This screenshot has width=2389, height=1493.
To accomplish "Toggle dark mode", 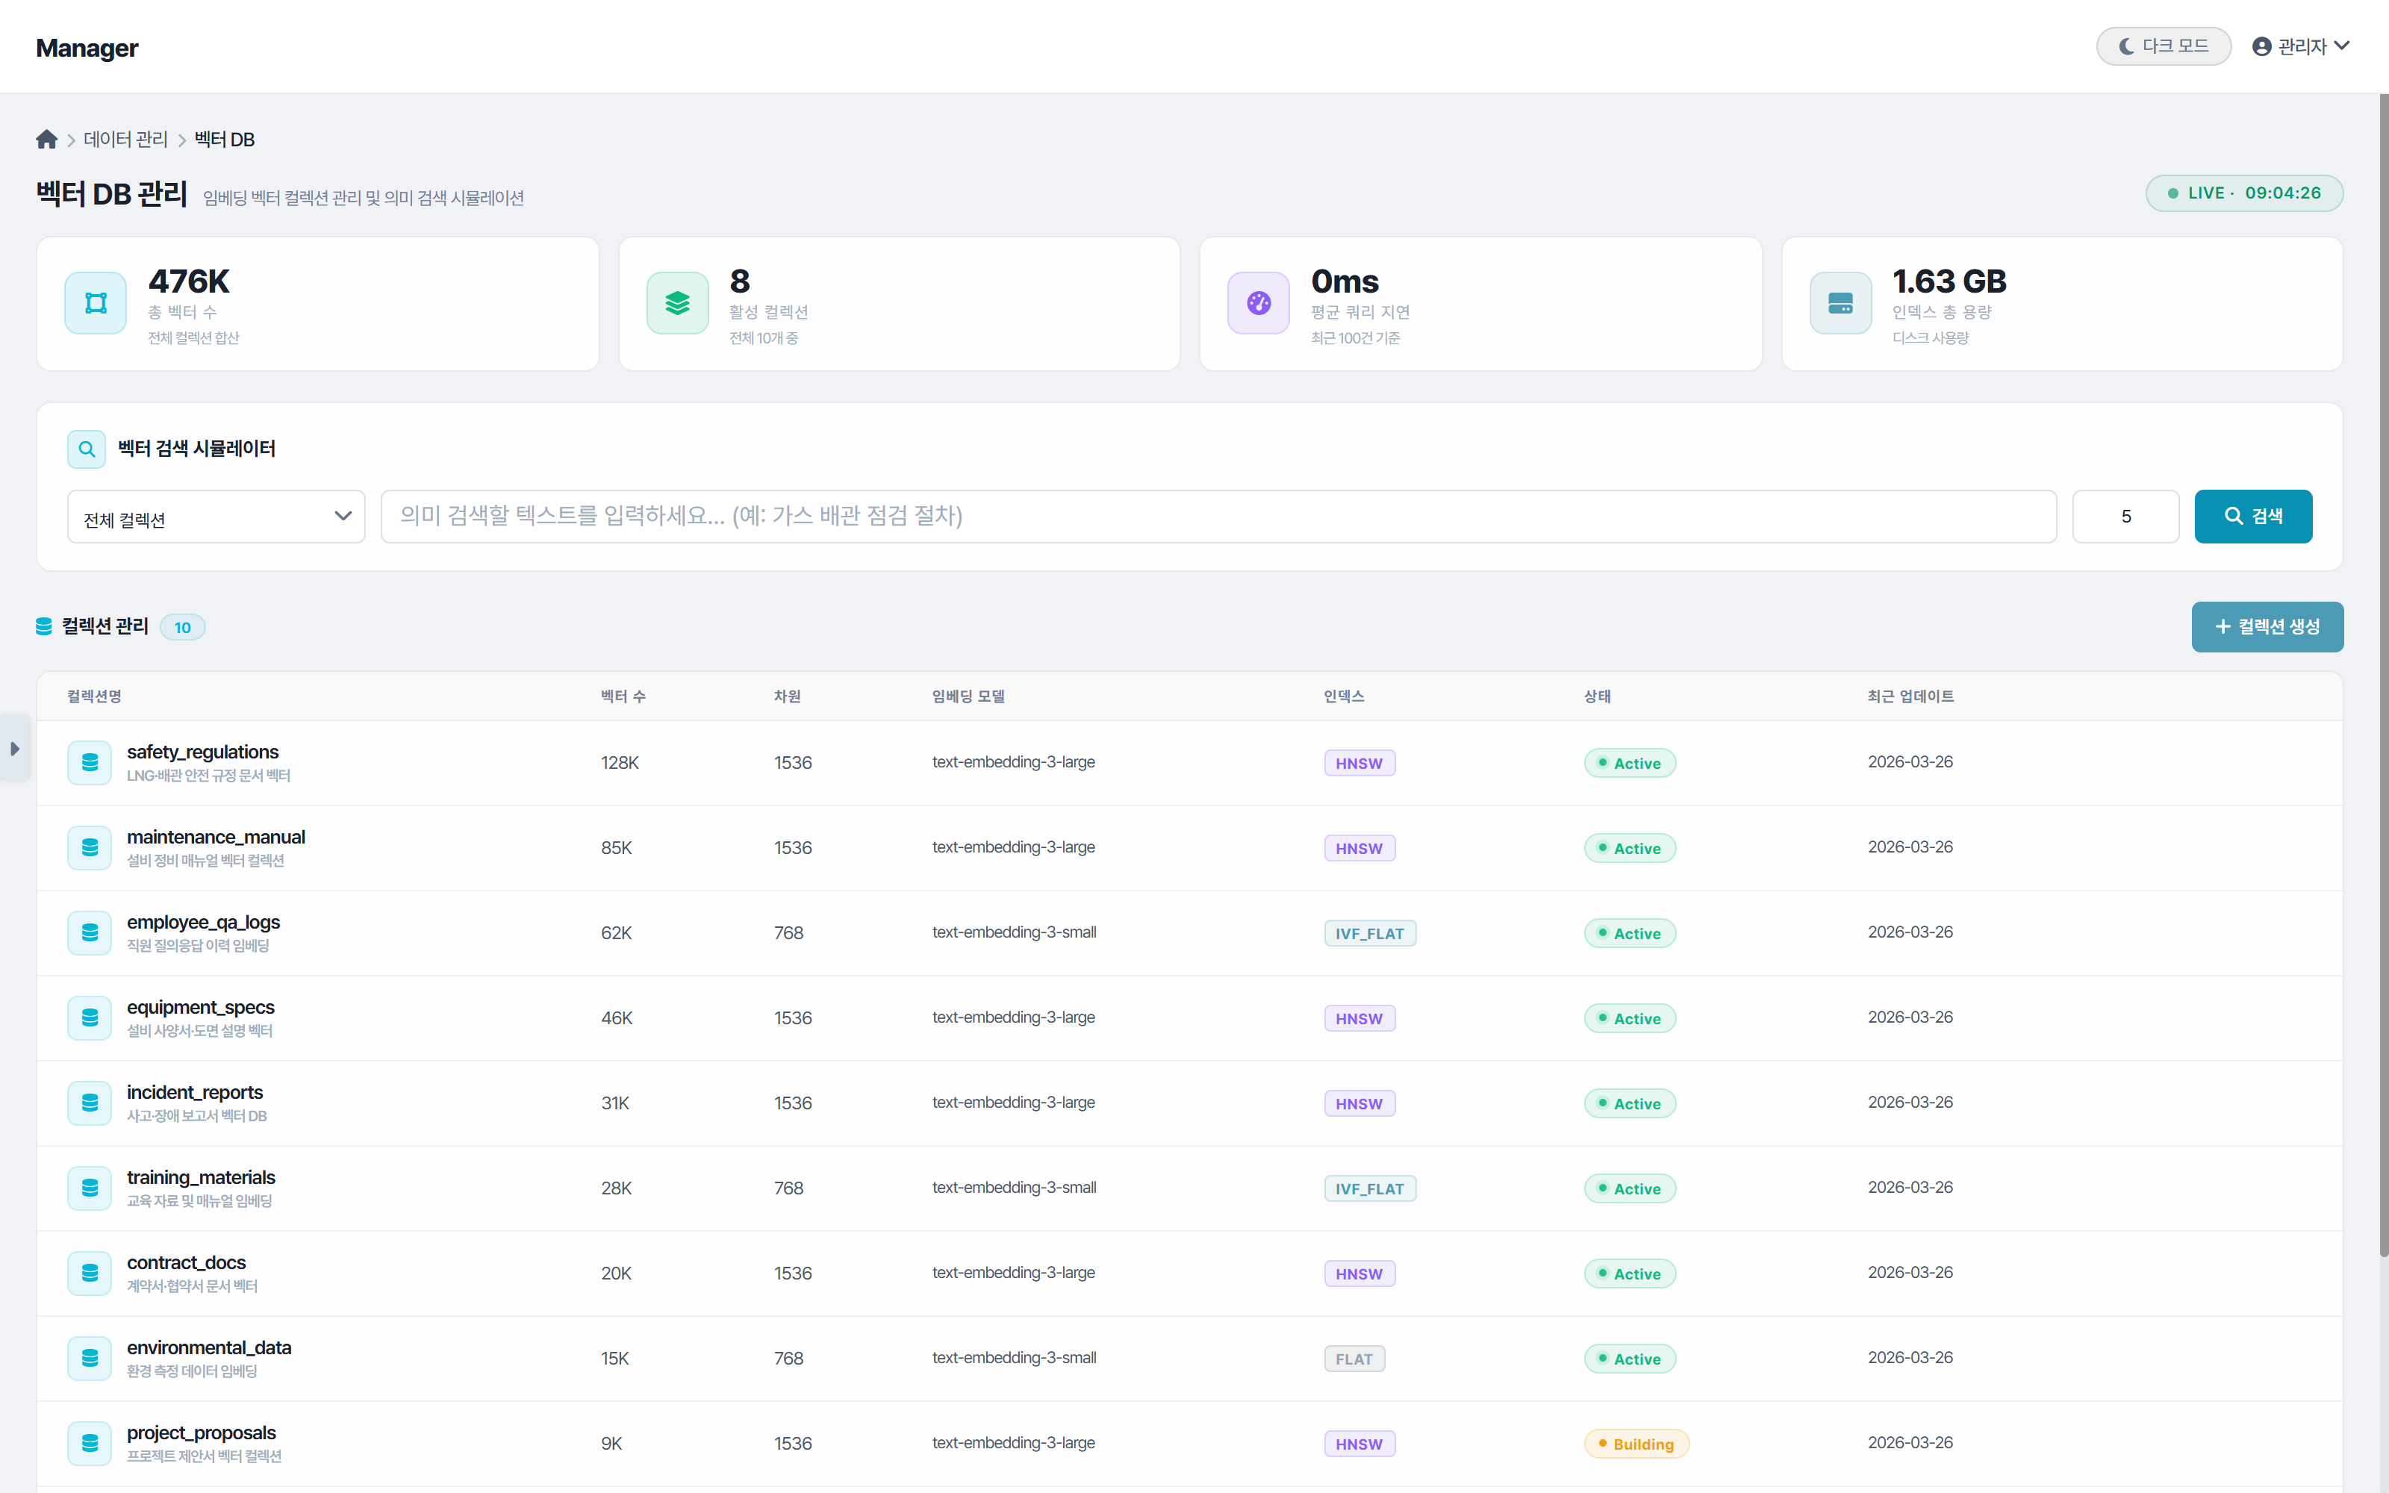I will click(x=2163, y=46).
